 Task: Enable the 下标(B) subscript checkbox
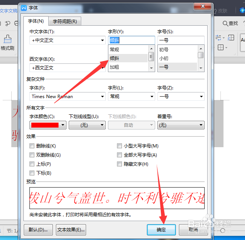(32, 173)
